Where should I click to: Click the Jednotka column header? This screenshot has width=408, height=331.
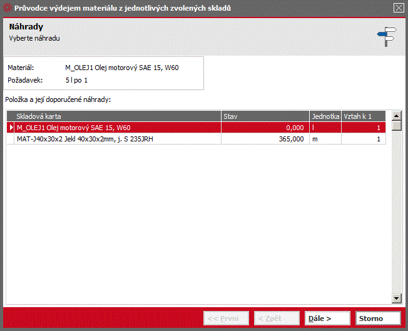(325, 116)
